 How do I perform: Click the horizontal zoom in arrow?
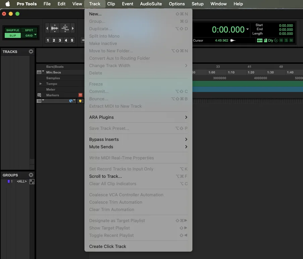(73, 29)
